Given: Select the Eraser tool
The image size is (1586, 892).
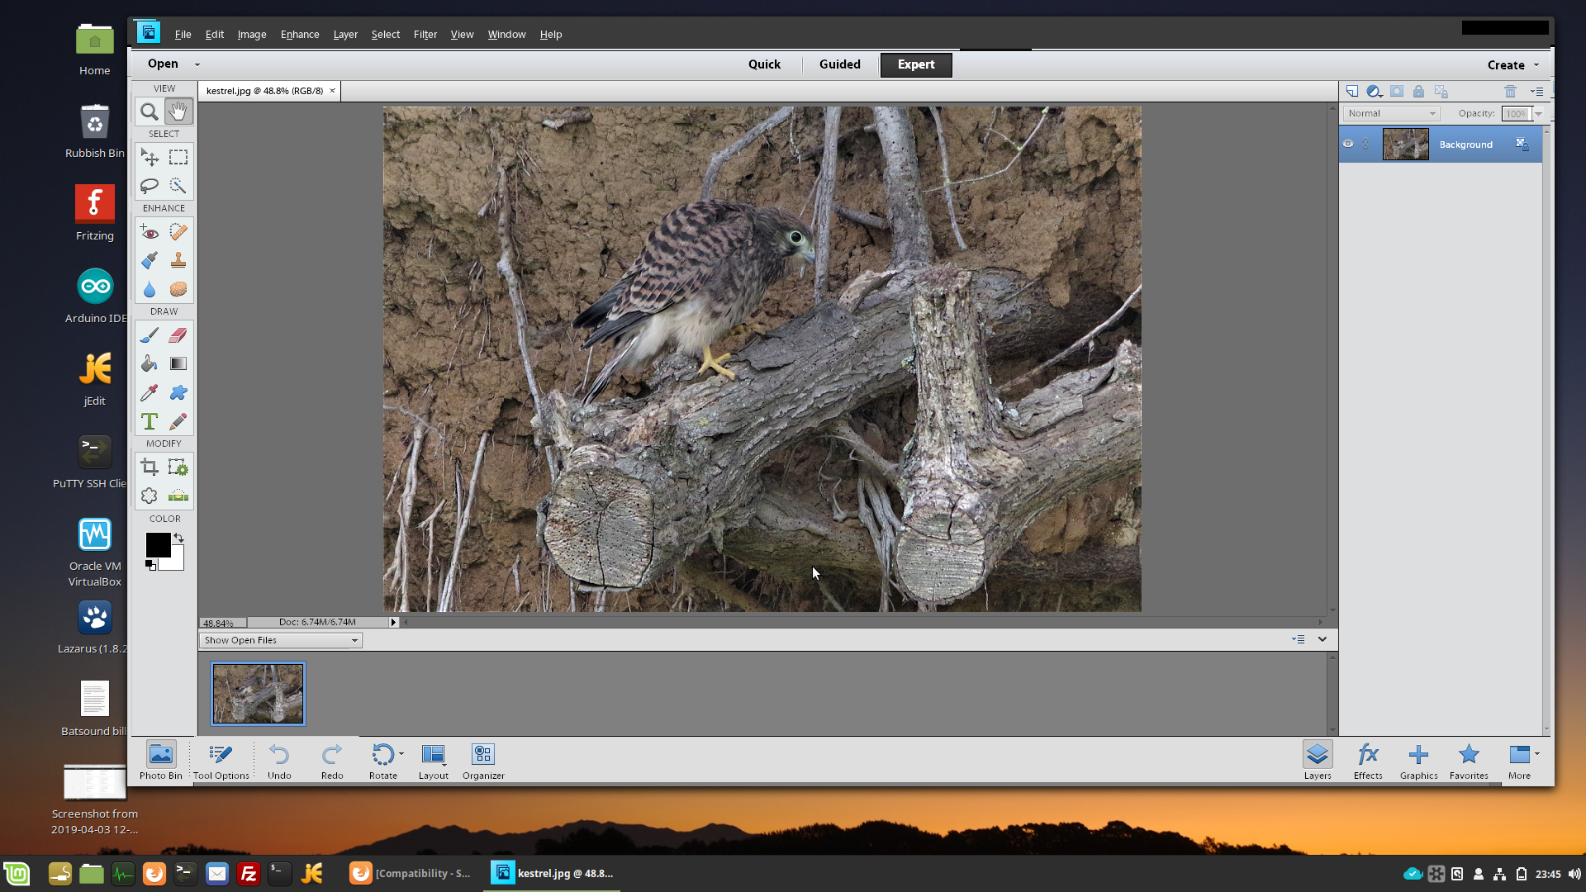Looking at the screenshot, I should [x=177, y=334].
